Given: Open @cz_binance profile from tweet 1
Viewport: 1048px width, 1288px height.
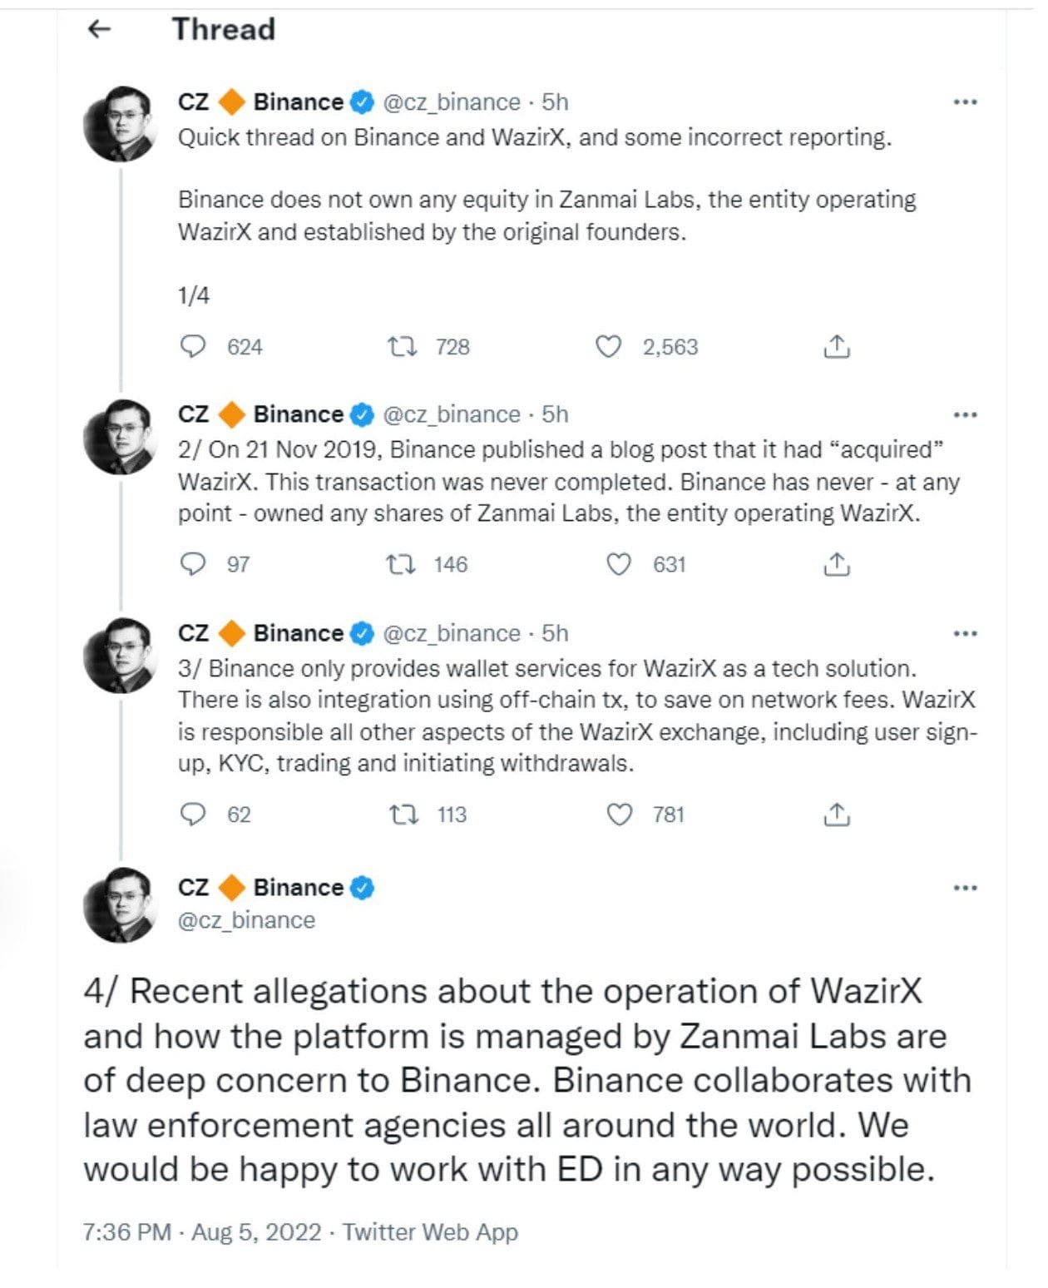Looking at the screenshot, I should [x=450, y=102].
